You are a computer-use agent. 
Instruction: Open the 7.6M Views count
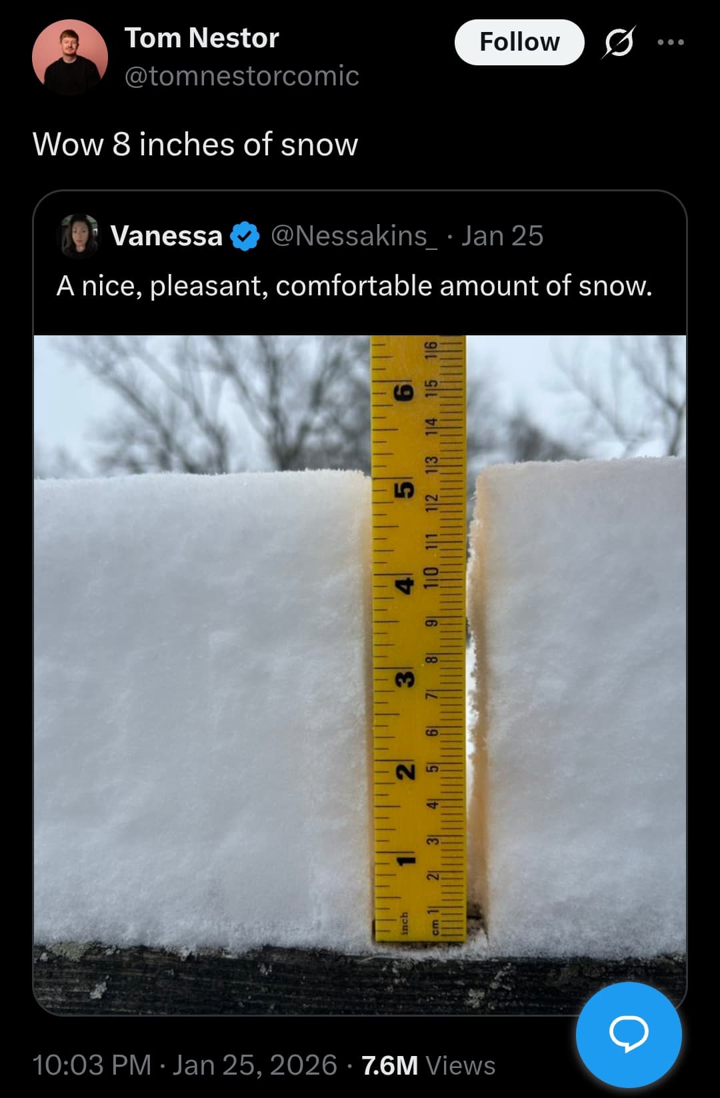428,1065
